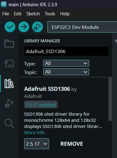Open the Edit menu
This screenshot has width=117, height=158.
(x=18, y=14)
